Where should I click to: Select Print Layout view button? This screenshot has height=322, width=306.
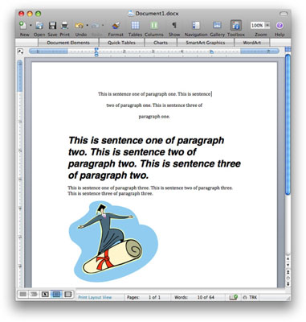[x=56, y=295]
